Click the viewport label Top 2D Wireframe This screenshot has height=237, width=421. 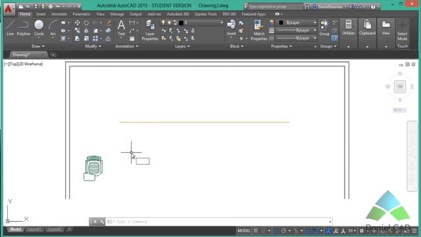[24, 64]
